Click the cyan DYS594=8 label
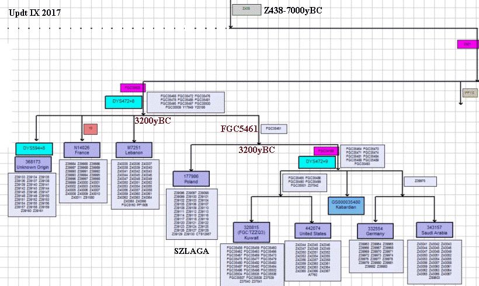This screenshot has height=286, width=479. (34, 148)
